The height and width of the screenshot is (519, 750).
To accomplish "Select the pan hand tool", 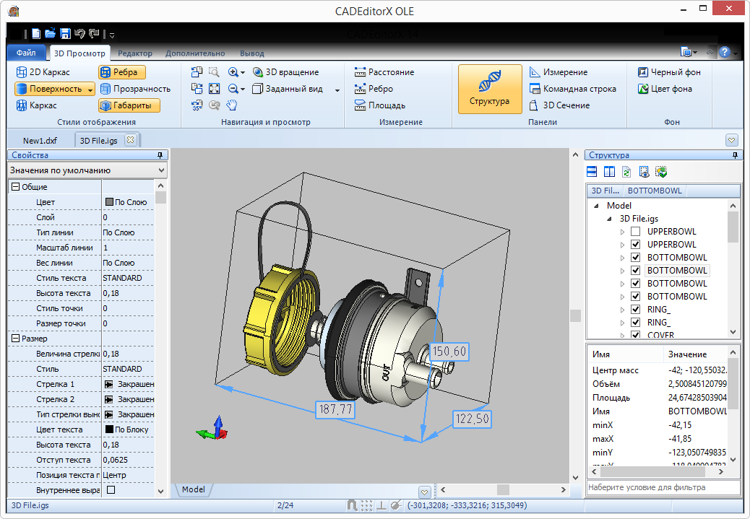I will 232,105.
